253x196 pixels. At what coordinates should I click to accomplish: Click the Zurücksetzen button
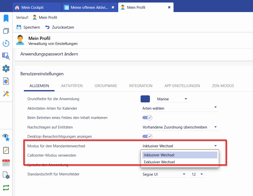point(59,27)
